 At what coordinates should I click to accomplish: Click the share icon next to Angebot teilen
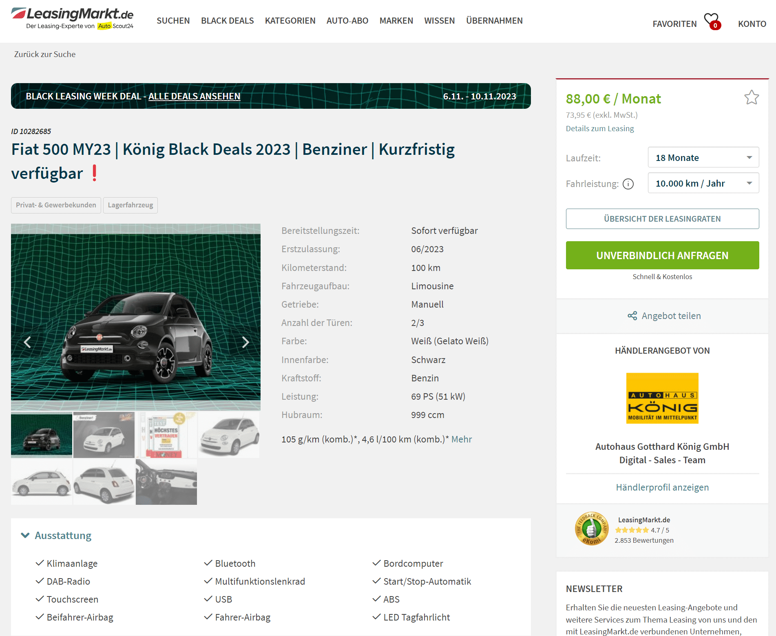point(632,316)
